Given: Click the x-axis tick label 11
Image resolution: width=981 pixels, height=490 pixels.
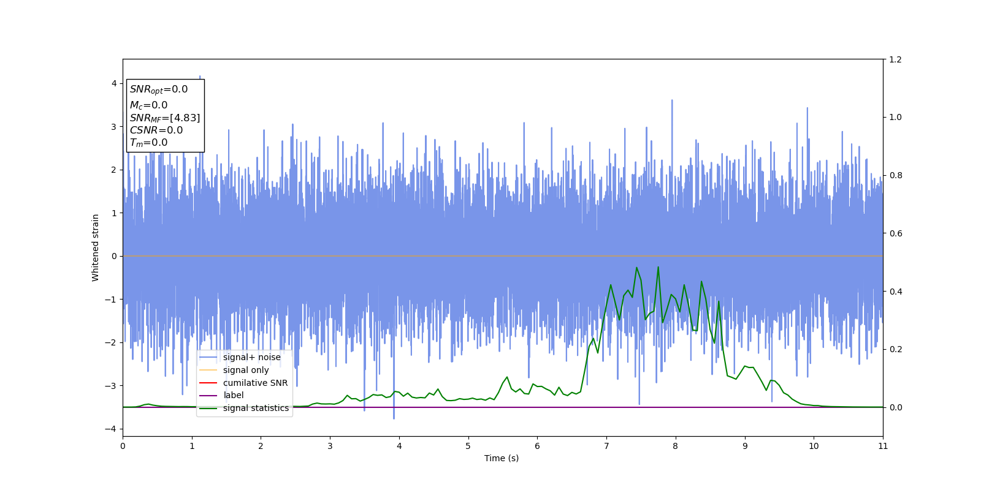Looking at the screenshot, I should (883, 446).
